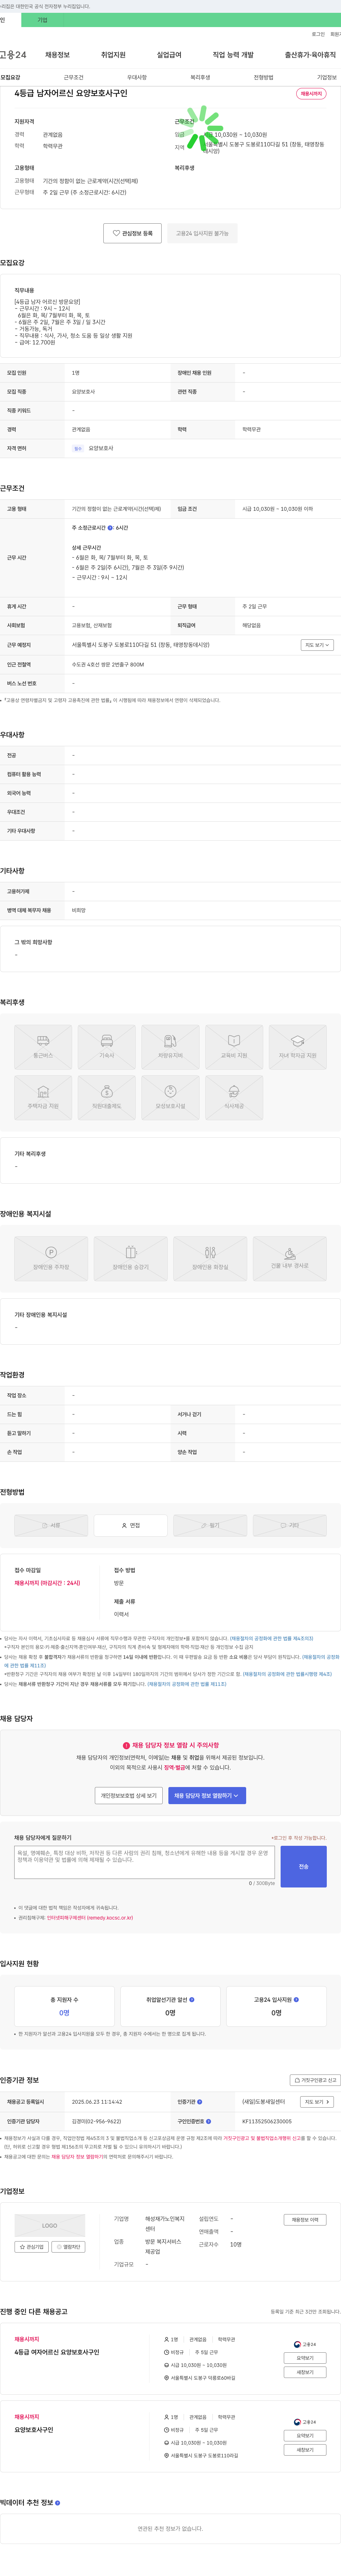Focus the 채용 담당자에게 질문하기 text box

click(145, 1862)
